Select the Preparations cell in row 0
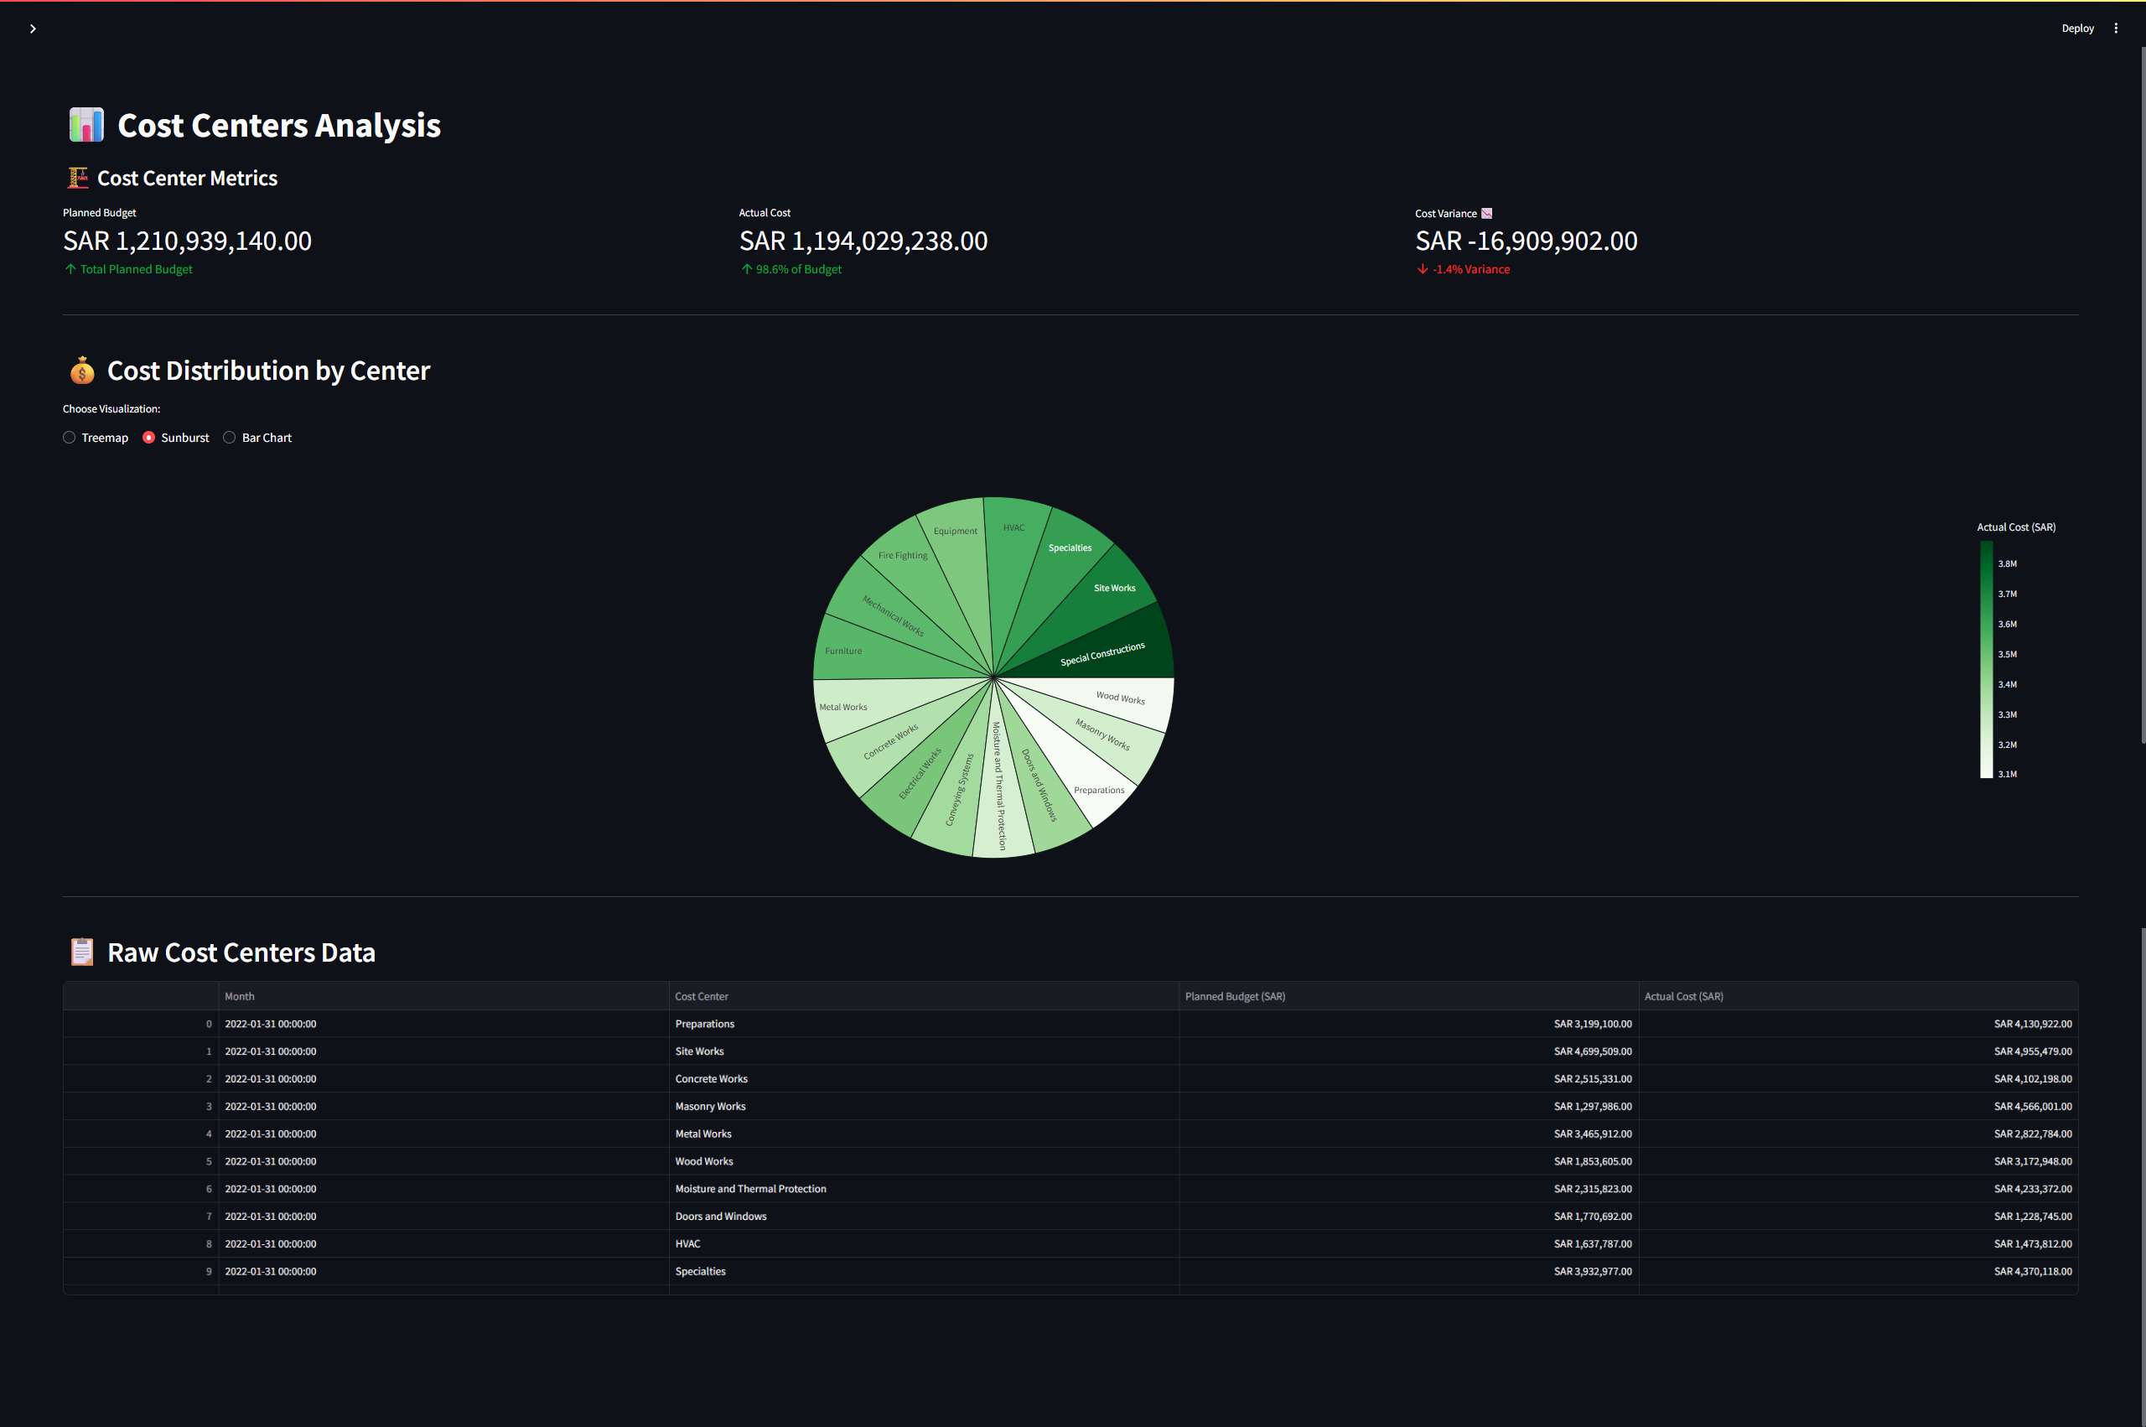 [x=923, y=1024]
